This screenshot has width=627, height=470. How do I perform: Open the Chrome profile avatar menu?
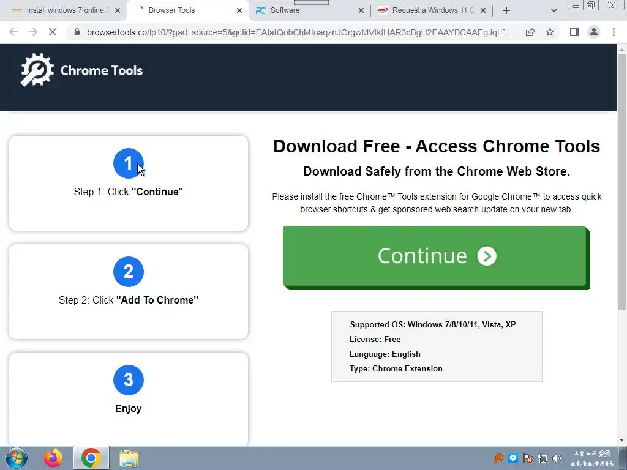(594, 32)
